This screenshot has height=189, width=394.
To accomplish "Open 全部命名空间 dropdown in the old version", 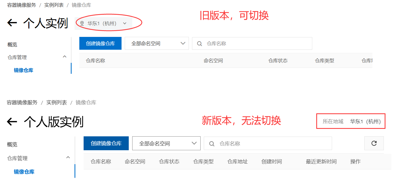I will [x=157, y=43].
